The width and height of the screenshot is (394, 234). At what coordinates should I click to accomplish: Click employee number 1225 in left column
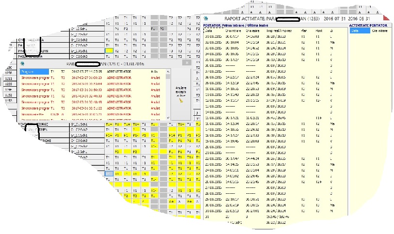pos(9,84)
